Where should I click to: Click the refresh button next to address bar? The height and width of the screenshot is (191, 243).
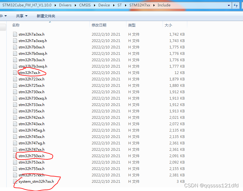[x=236, y=5]
